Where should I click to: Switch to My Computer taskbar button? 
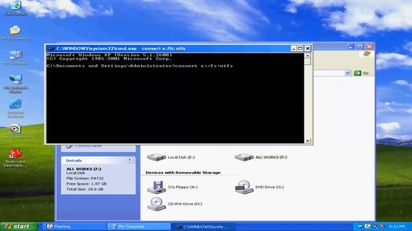point(139,227)
